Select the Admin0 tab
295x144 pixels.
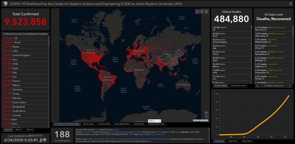pyautogui.click(x=8, y=130)
